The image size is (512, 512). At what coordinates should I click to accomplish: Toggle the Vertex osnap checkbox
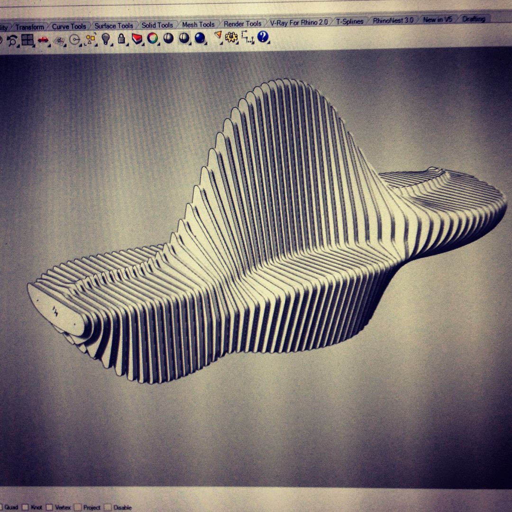tap(50, 507)
